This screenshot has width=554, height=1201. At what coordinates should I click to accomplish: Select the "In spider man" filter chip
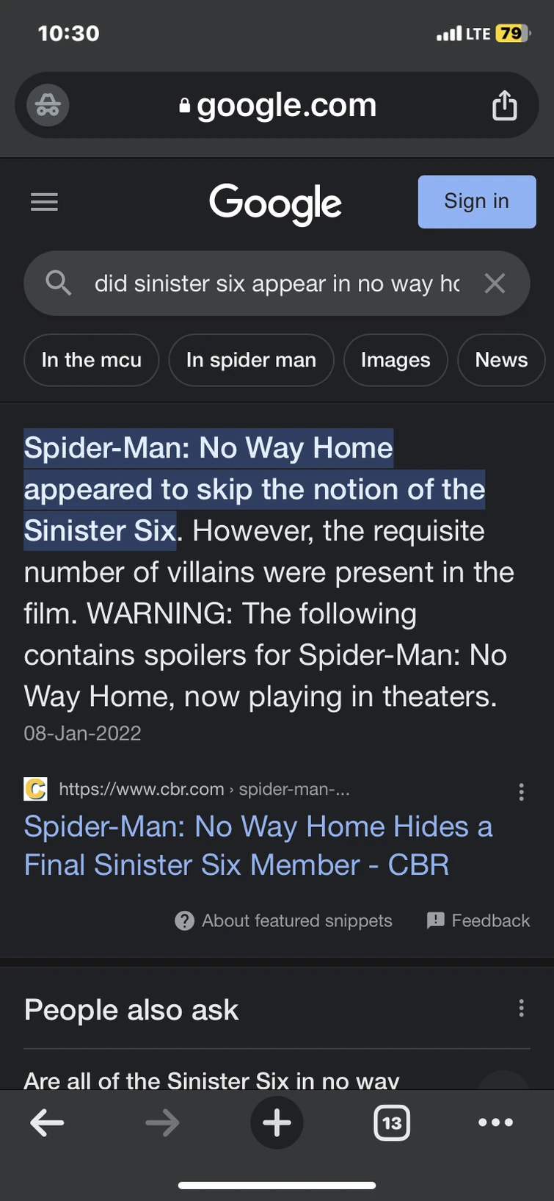tap(251, 360)
